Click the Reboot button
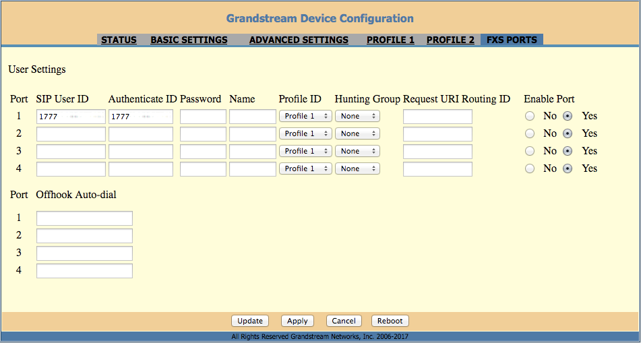 pyautogui.click(x=390, y=321)
